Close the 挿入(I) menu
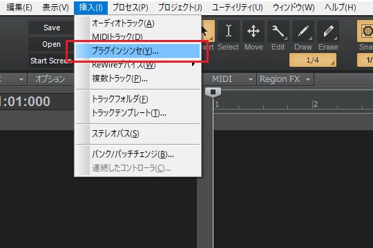This screenshot has width=373, height=248. coord(90,8)
